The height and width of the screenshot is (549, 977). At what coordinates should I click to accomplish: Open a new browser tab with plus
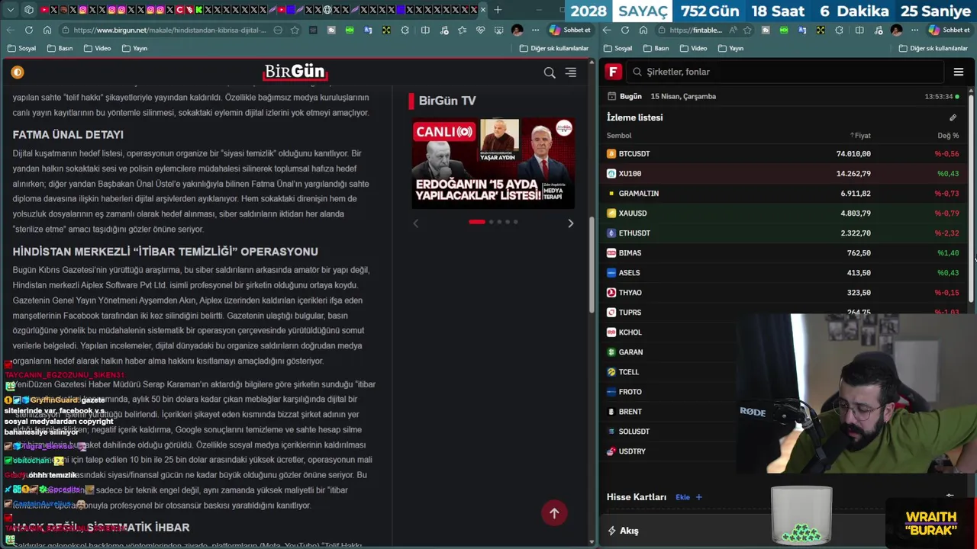point(498,10)
